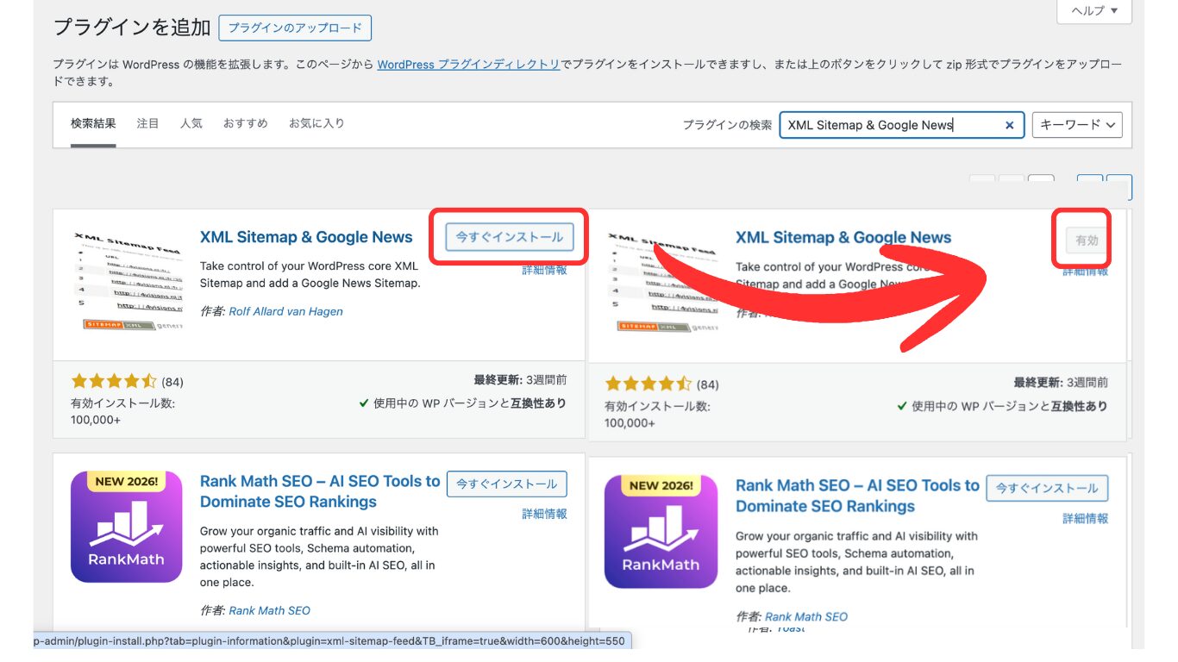Open 詳細情報 for Rank Math in the left-hand card
Viewport: 1178px width, 662px height.
(x=544, y=514)
